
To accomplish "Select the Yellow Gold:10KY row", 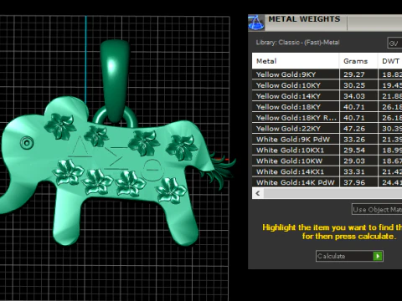I will (327, 85).
